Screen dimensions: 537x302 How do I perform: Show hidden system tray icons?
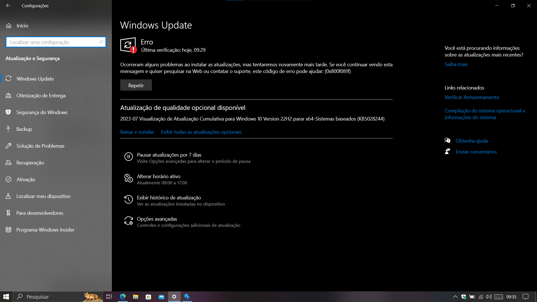coord(455,297)
